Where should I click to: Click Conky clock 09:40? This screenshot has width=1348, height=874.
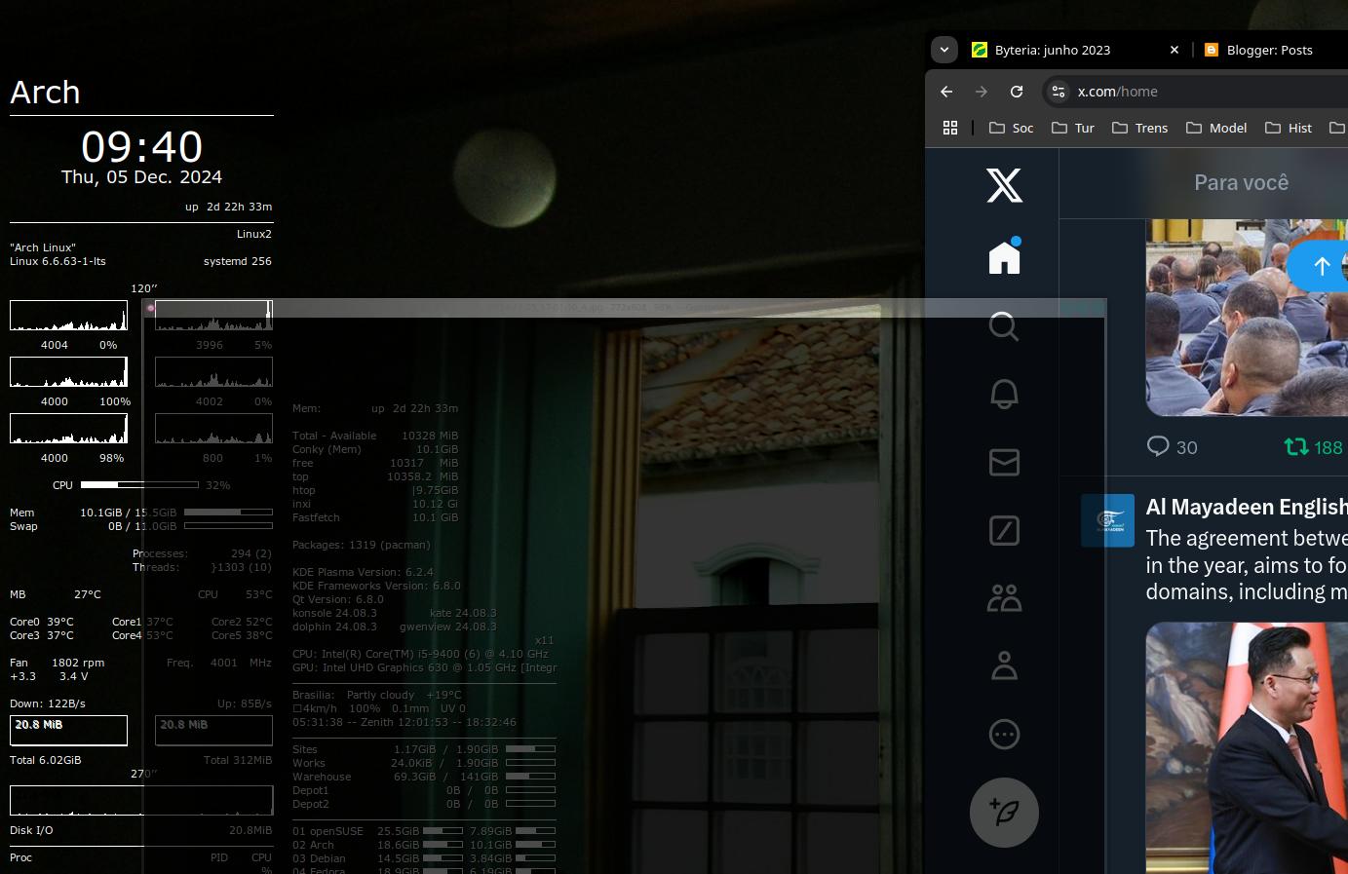(x=141, y=146)
